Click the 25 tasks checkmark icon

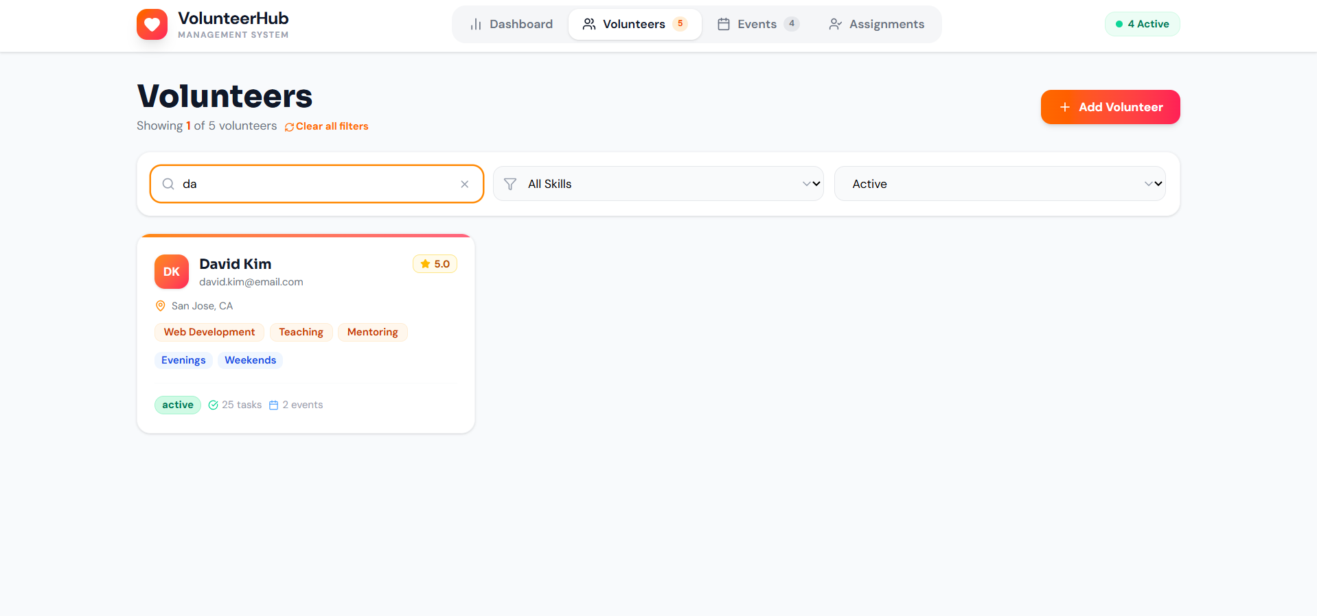214,405
